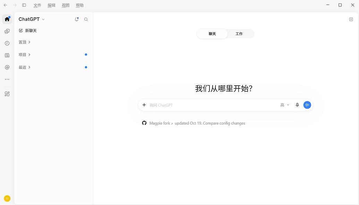Screen dimensions: 359x205
Task: Open the library books icon in sidebar
Action: 7,55
